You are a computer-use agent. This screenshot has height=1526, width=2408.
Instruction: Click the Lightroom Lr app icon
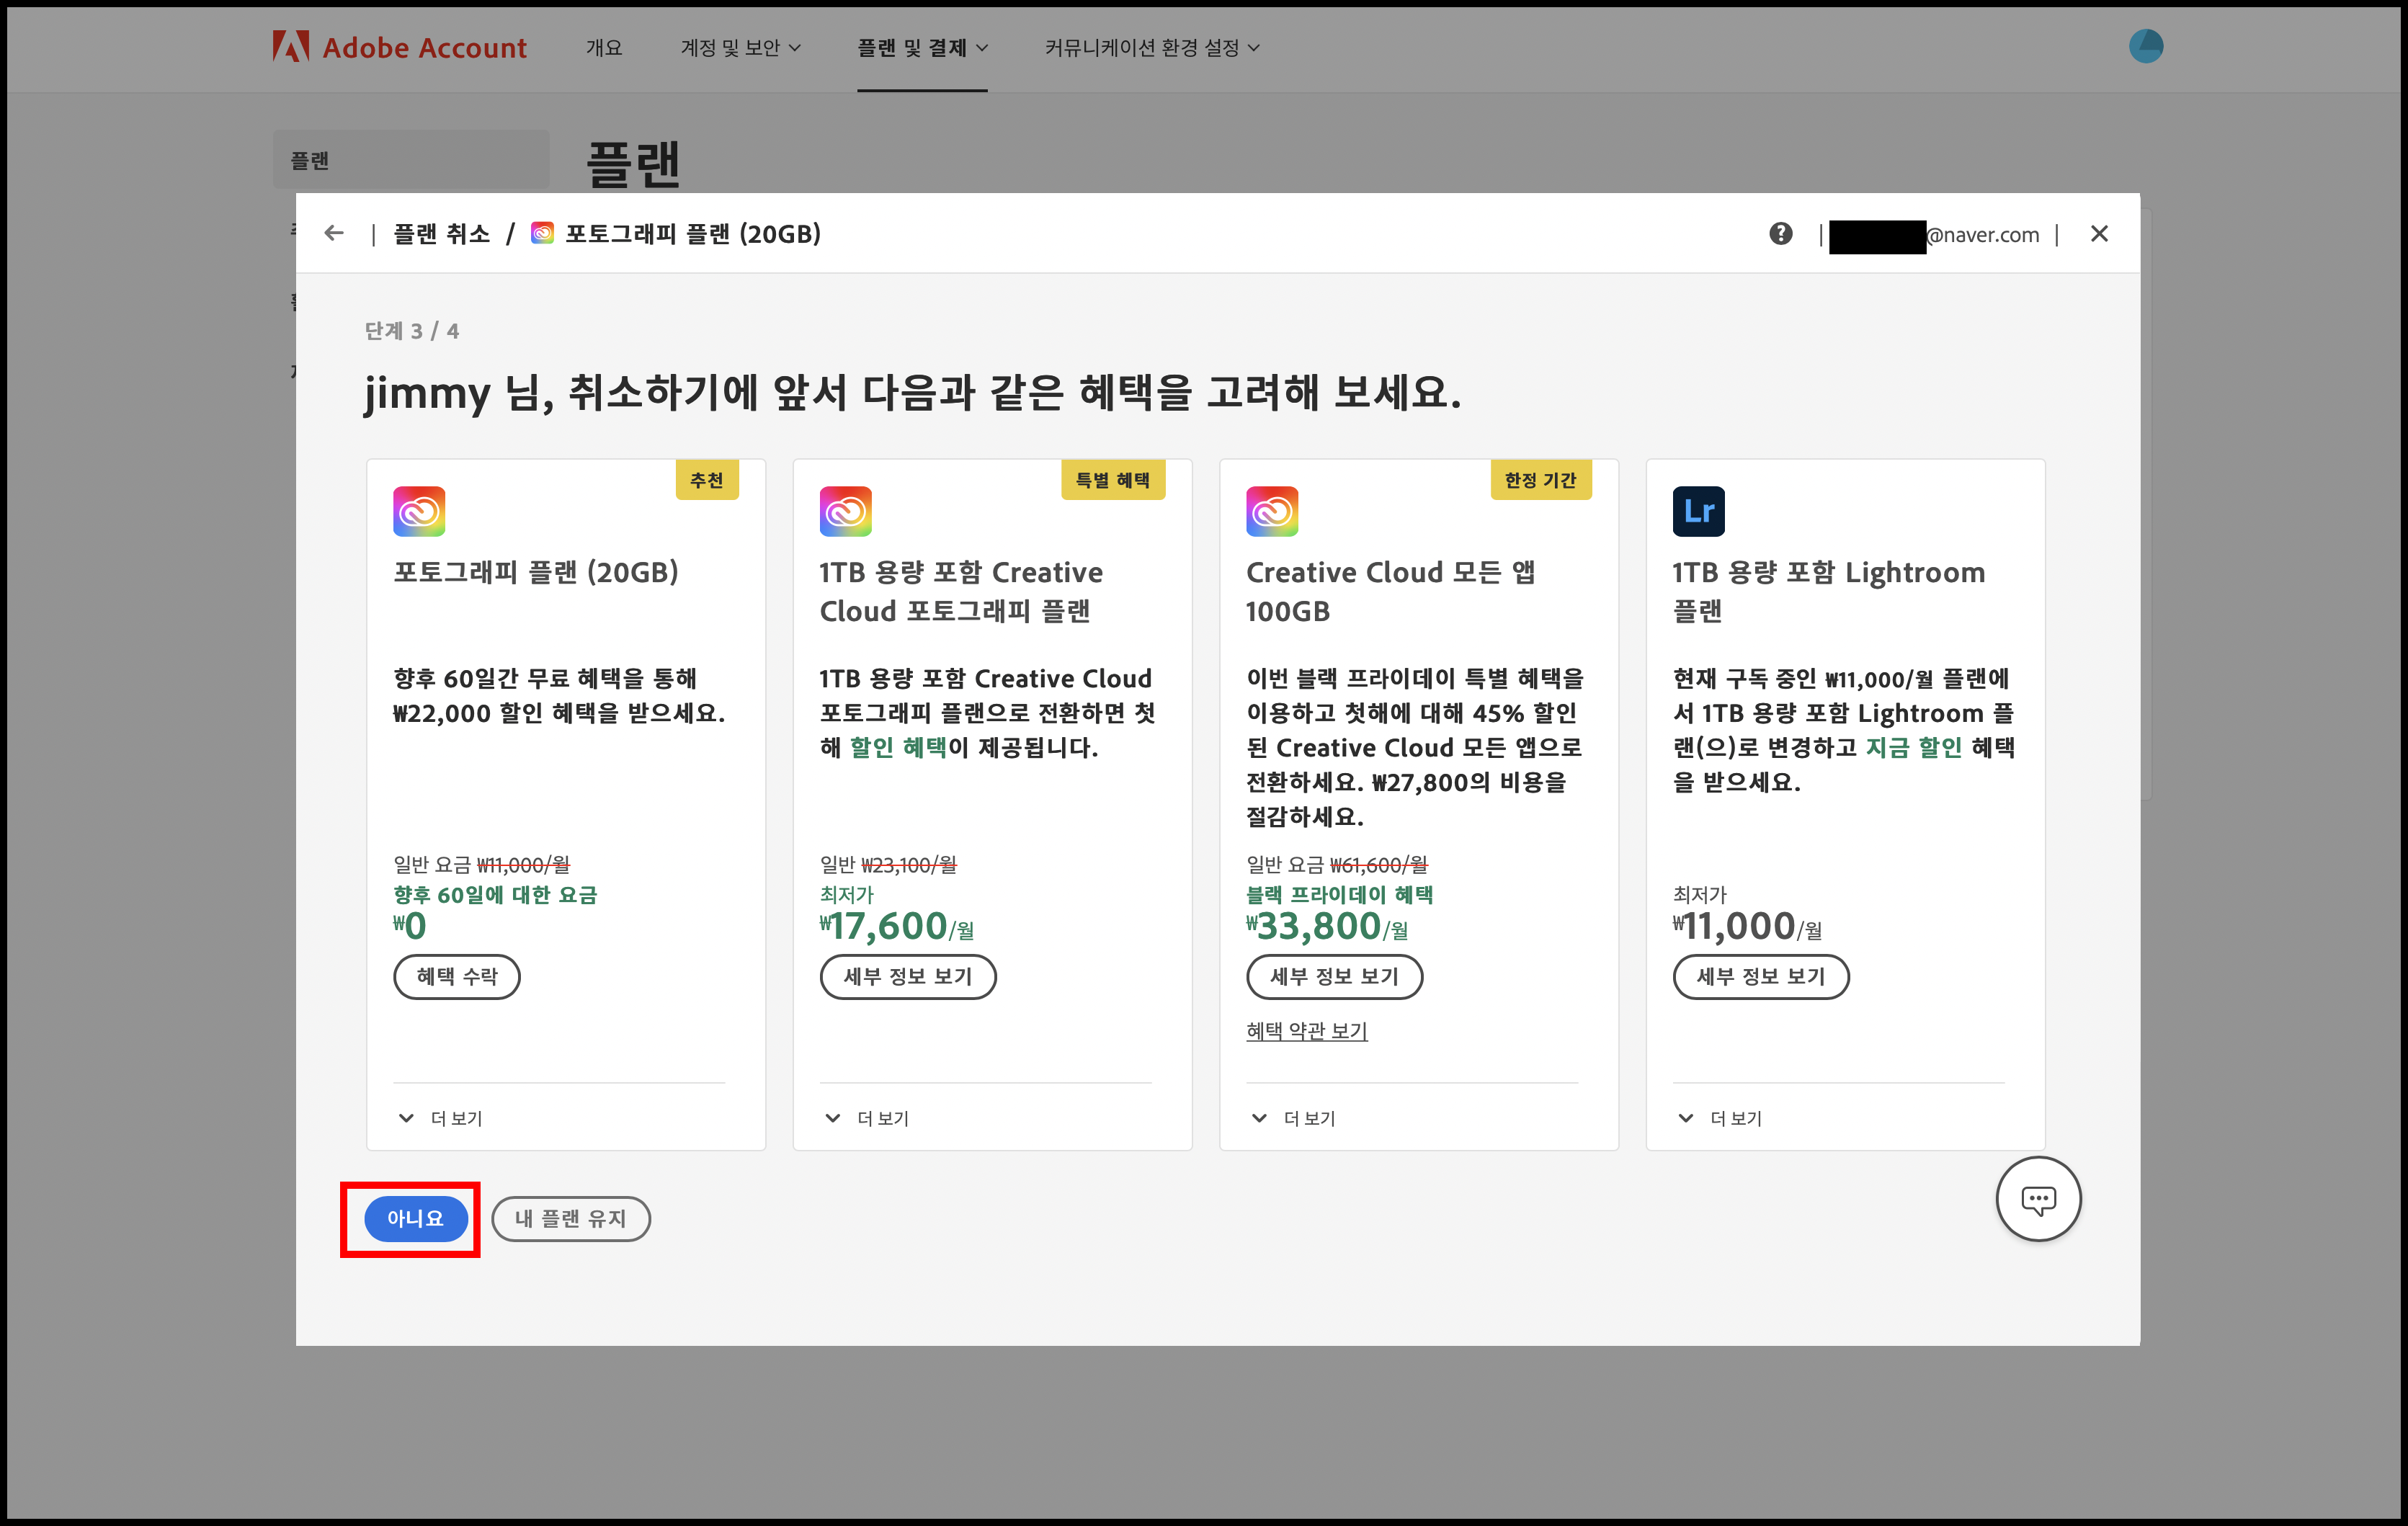click(x=1698, y=511)
